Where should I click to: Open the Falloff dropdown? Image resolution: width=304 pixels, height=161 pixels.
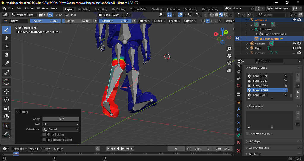pos(175,21)
